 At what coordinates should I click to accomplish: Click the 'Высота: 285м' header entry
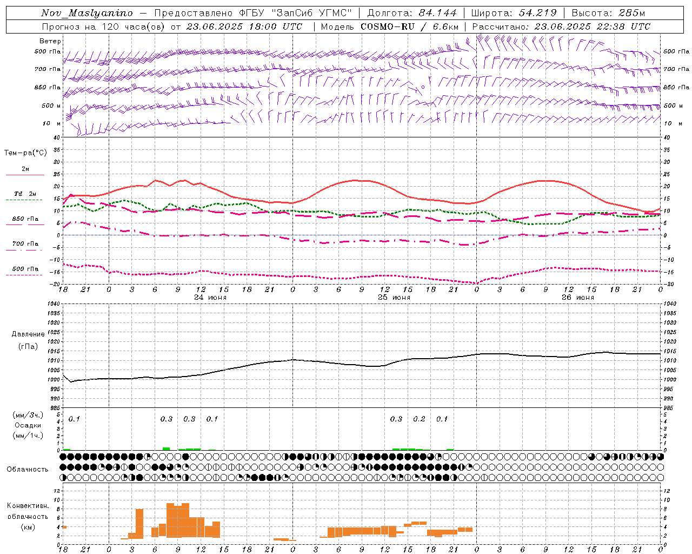(608, 13)
